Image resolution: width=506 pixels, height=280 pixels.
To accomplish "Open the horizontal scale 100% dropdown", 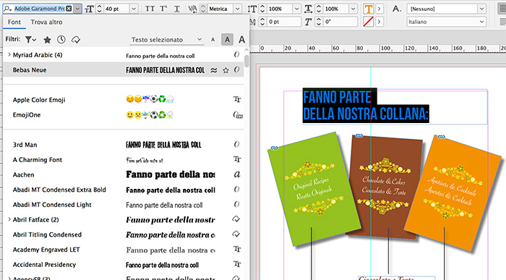I will 353,9.
